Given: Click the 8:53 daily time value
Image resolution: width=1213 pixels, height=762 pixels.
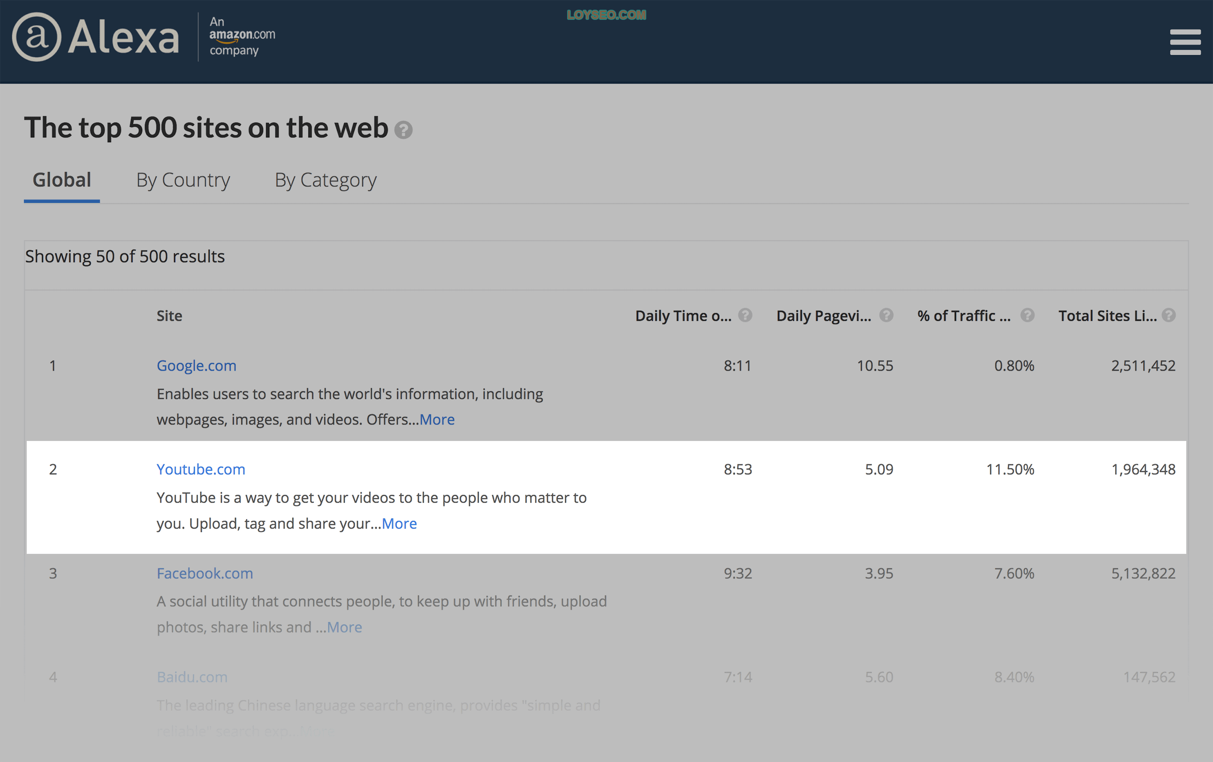Looking at the screenshot, I should (738, 470).
